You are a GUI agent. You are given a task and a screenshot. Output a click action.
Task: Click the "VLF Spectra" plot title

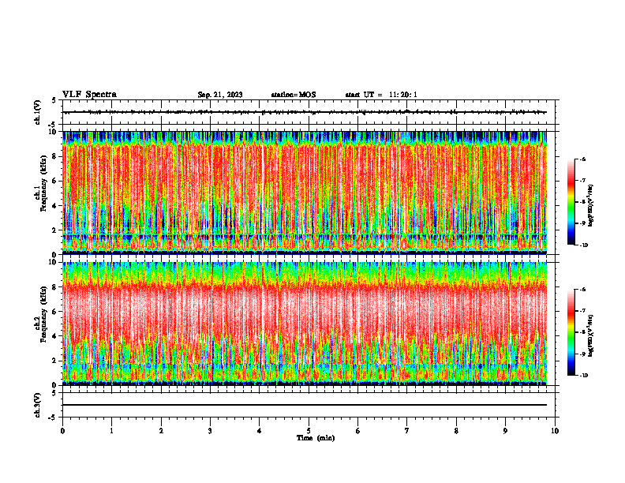pos(89,95)
